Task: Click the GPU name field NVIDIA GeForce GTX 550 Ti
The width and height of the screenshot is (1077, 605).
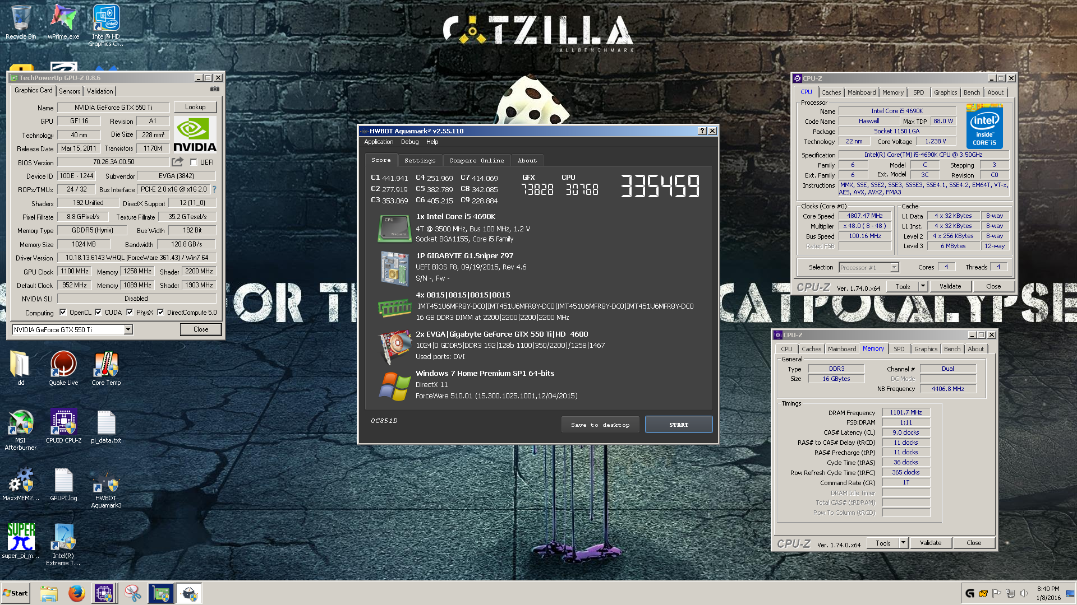Action: pyautogui.click(x=113, y=108)
